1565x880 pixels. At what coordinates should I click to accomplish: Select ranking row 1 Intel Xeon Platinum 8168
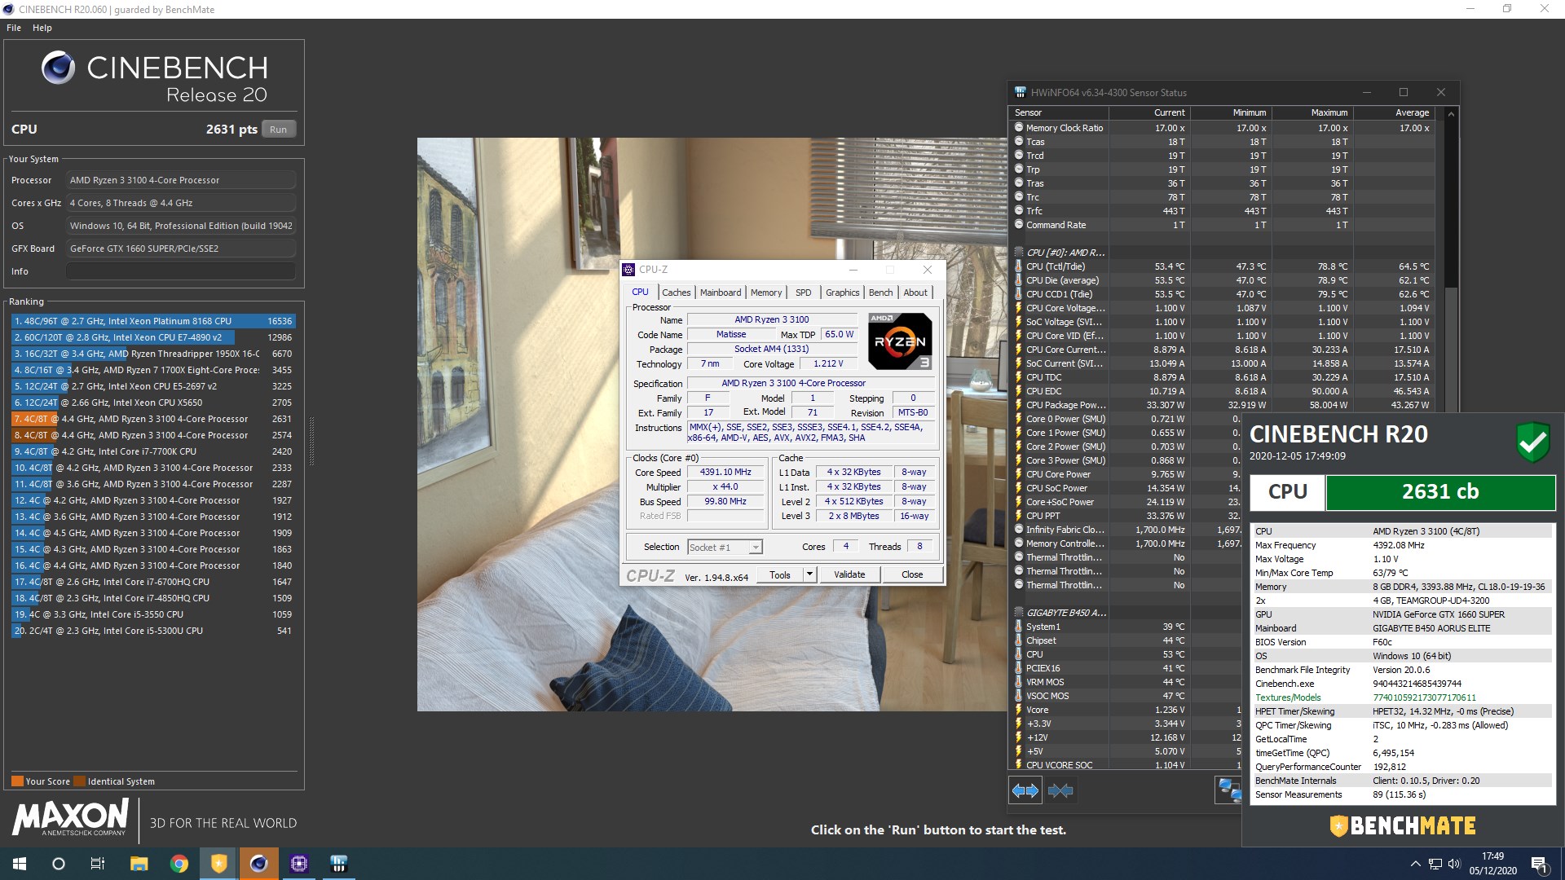(153, 321)
